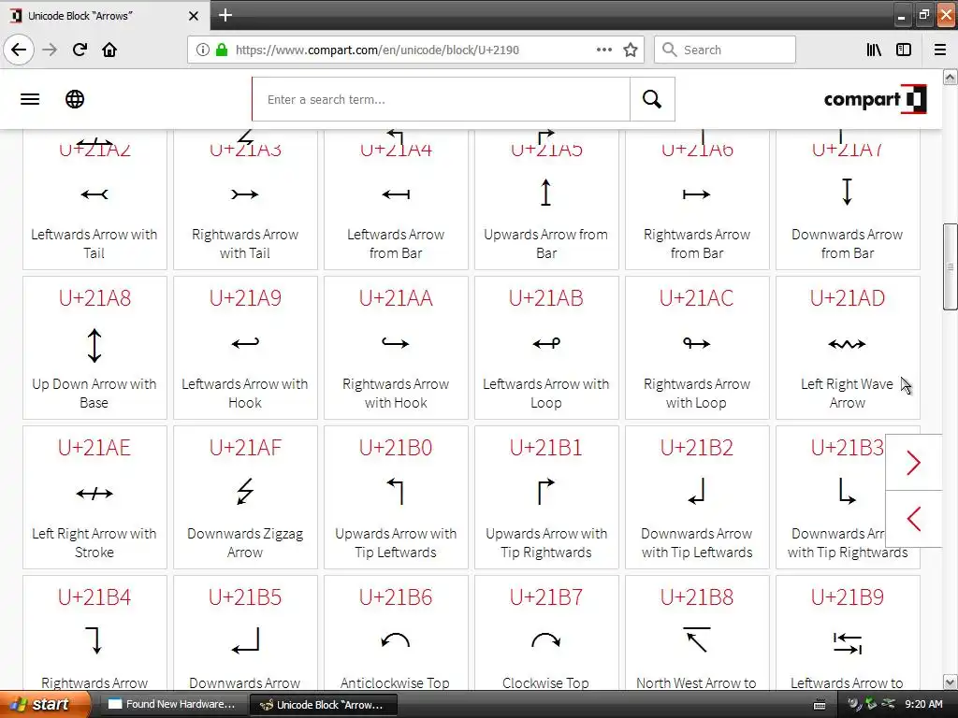Open the Firefox hamburger menu

(x=940, y=50)
